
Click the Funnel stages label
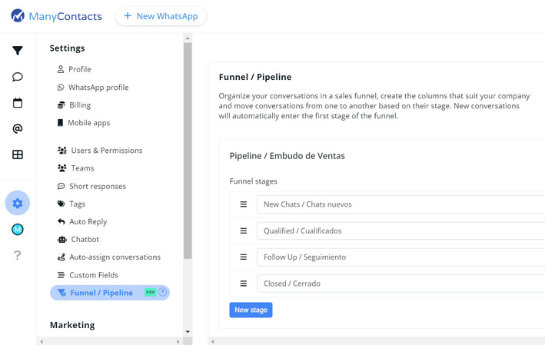tap(254, 181)
